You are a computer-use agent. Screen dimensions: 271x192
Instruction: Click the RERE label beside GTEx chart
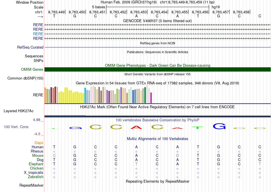pyautogui.click(x=38, y=95)
